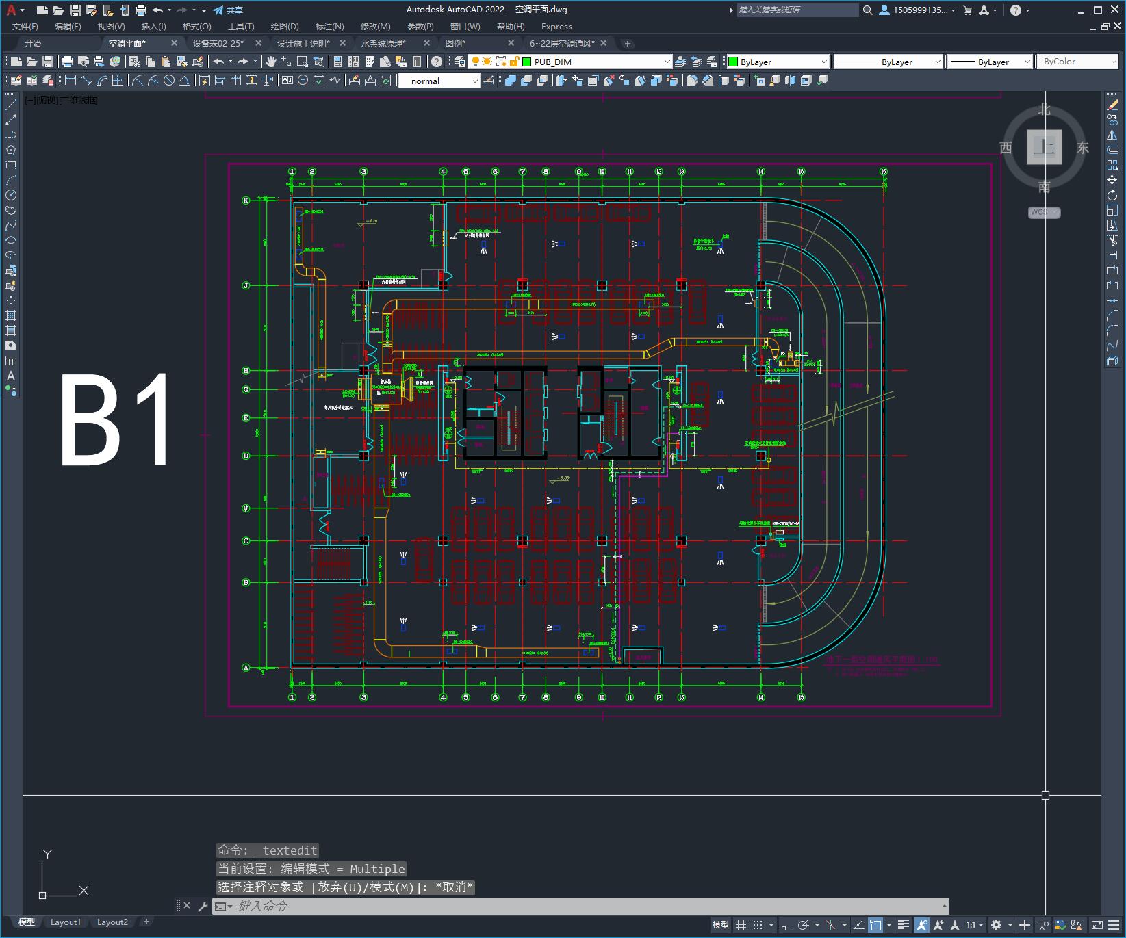The image size is (1126, 938).
Task: Click the Plot printer icon in standard toolbar
Action: [68, 62]
